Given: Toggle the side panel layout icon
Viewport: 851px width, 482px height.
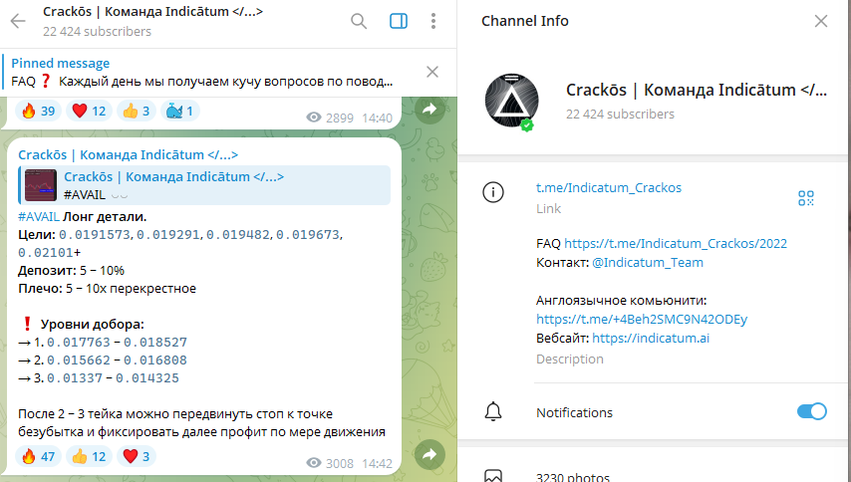Looking at the screenshot, I should click(x=399, y=21).
